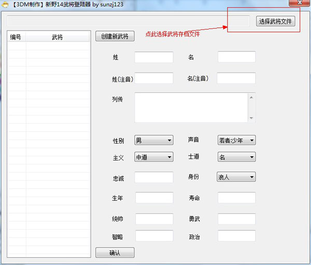Viewport: 311px width, 265px height.
Task: Close the window with the X button
Action: [x=300, y=3]
